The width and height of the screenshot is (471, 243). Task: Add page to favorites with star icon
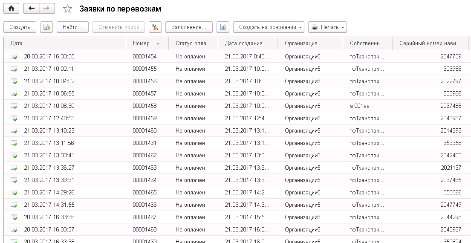click(68, 9)
